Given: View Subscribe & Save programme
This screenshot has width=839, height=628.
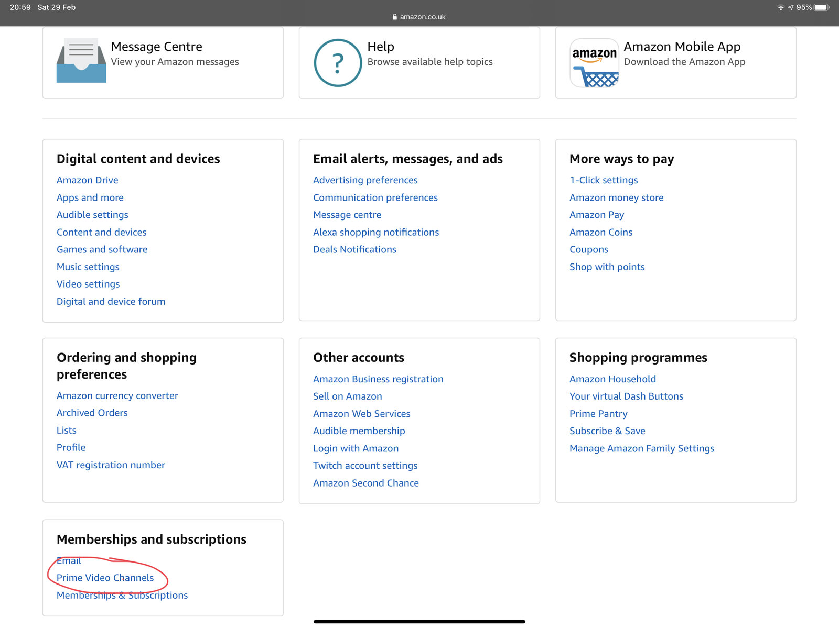Looking at the screenshot, I should pyautogui.click(x=607, y=431).
